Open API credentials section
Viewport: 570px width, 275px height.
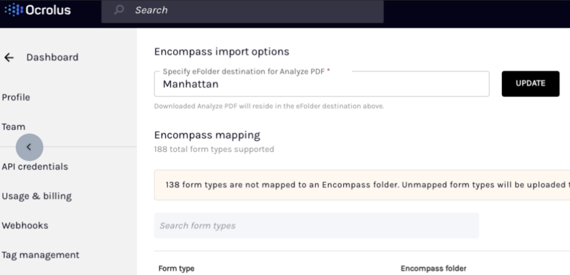click(x=35, y=167)
